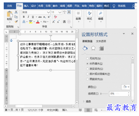Open the Clipboard dialog launcher
Screen dimensions: 139x116
tap(18, 27)
